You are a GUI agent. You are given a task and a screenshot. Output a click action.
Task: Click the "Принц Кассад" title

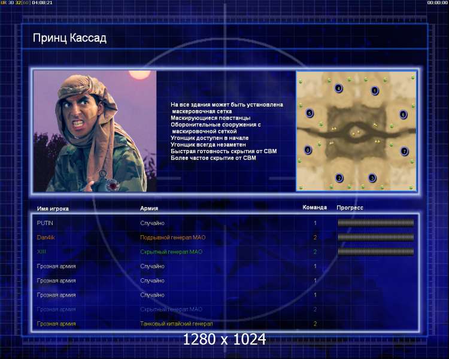[69, 38]
